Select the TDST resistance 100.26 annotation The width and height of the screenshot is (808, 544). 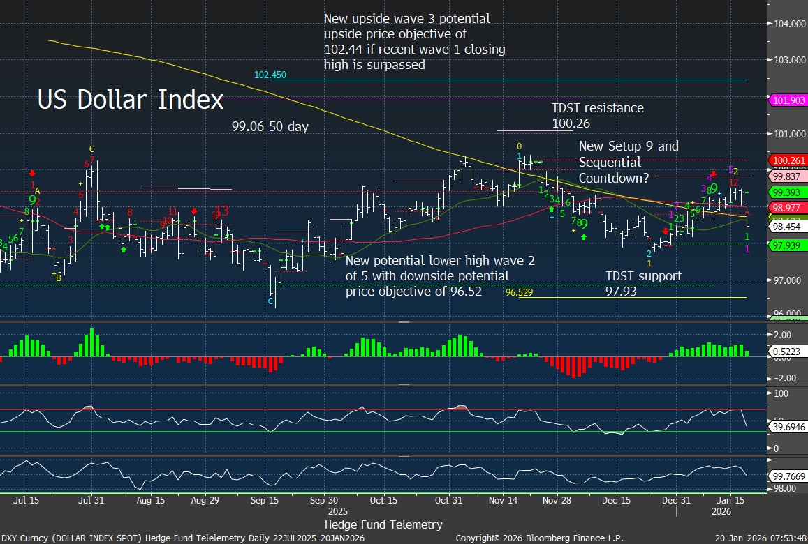coord(598,116)
